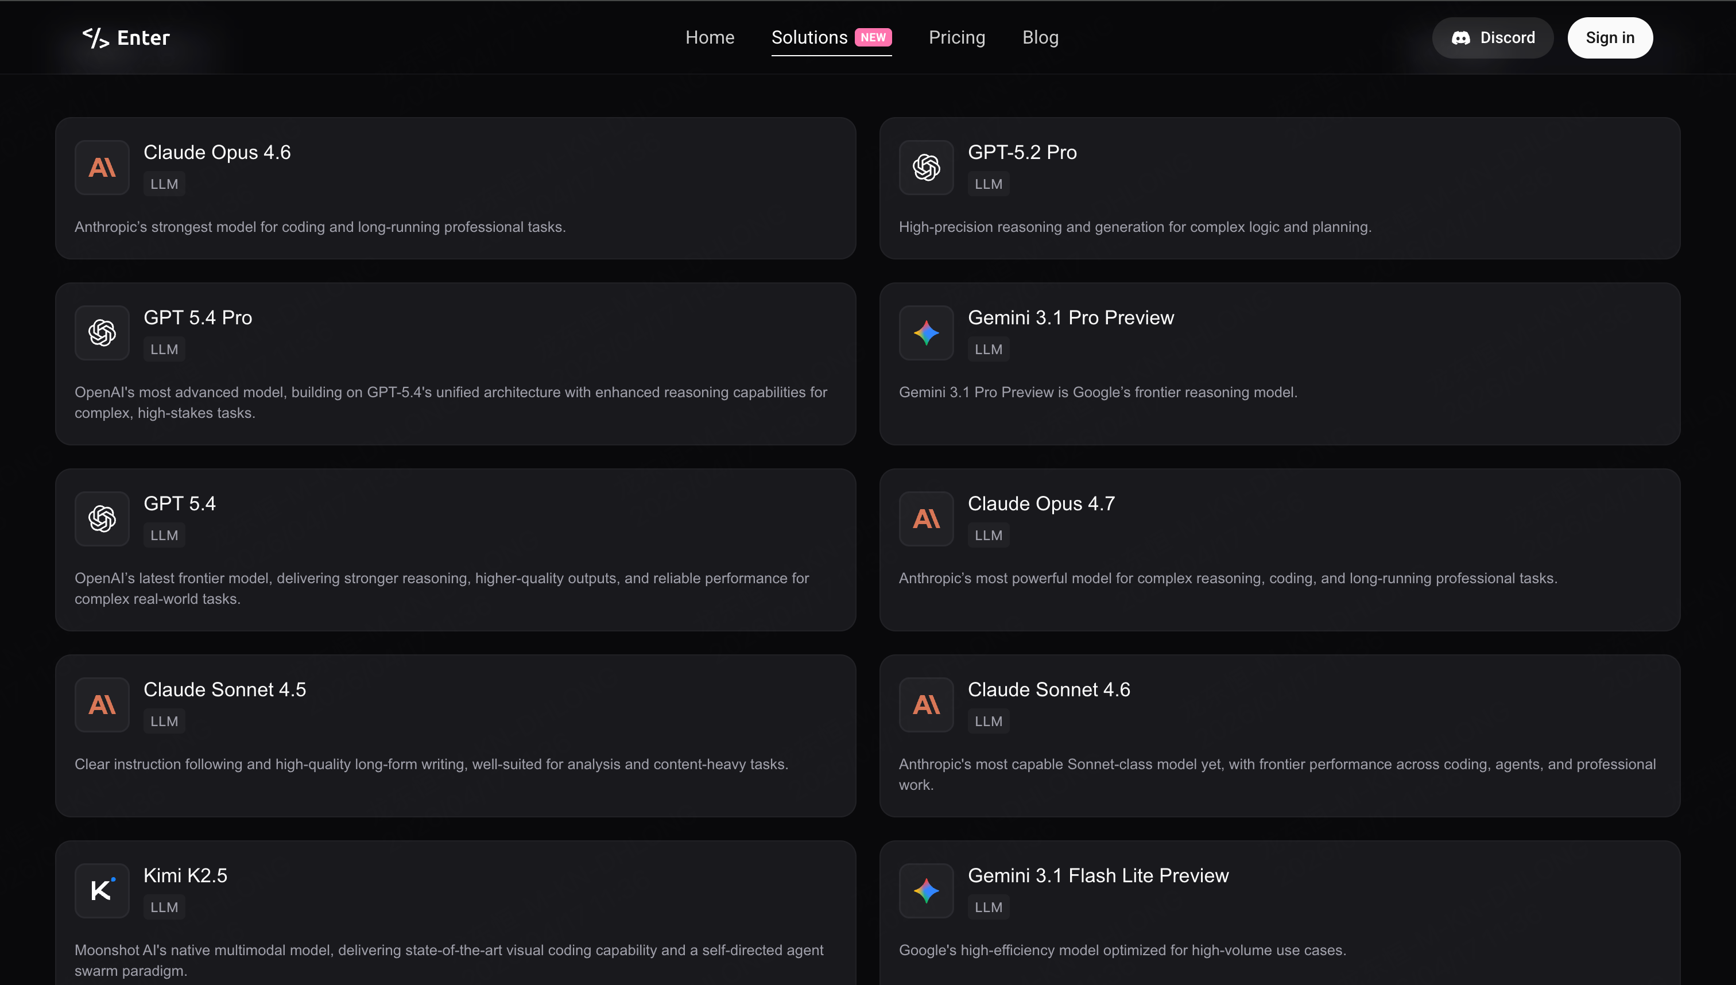Click the Enter logo in header
The width and height of the screenshot is (1736, 985).
pos(126,38)
